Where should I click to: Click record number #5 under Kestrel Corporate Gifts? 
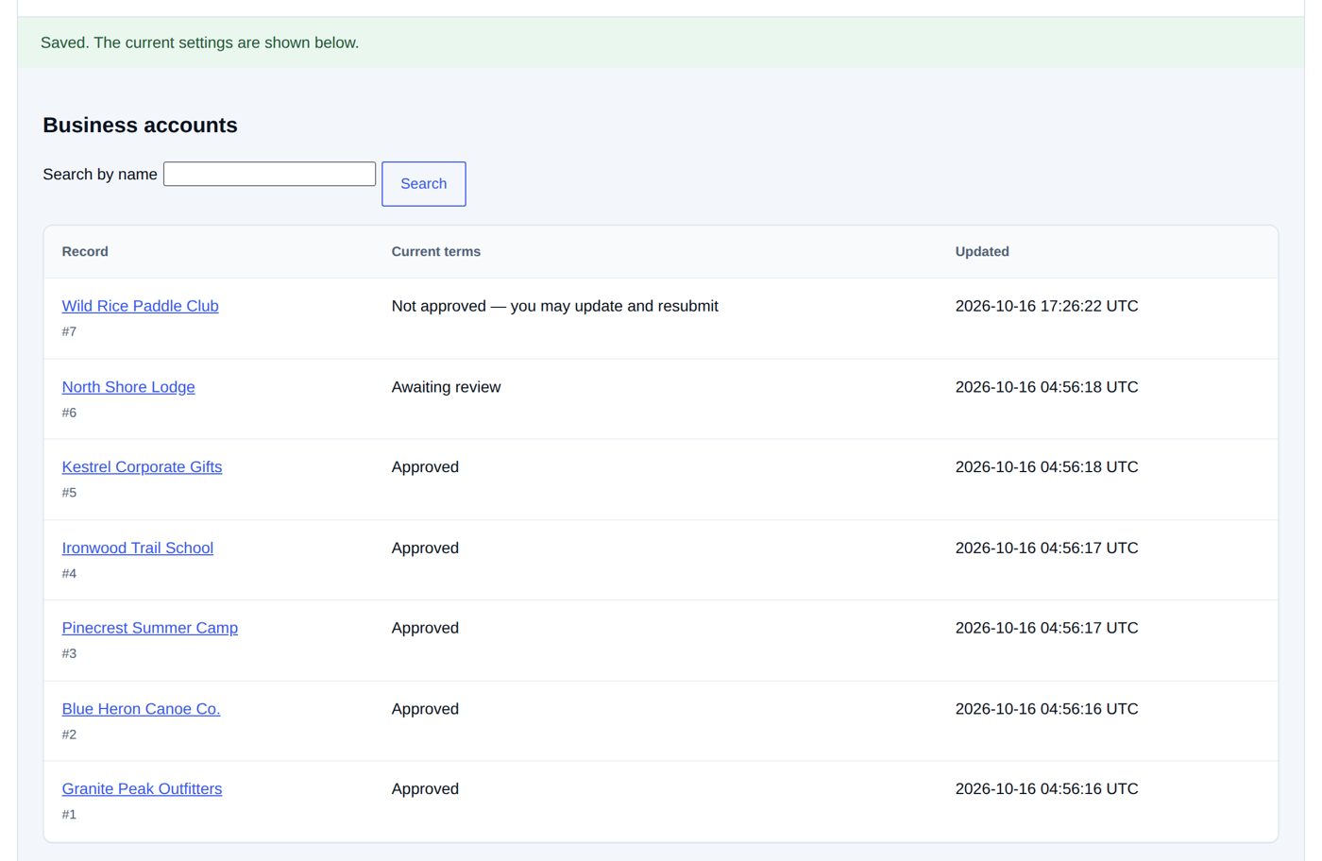pyautogui.click(x=69, y=493)
